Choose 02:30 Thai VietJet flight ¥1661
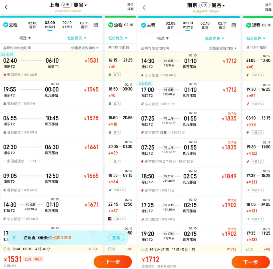The height and width of the screenshot is (269, 273). click(51, 153)
